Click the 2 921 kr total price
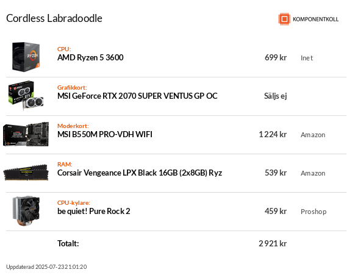This screenshot has width=352, height=275. pyautogui.click(x=273, y=243)
